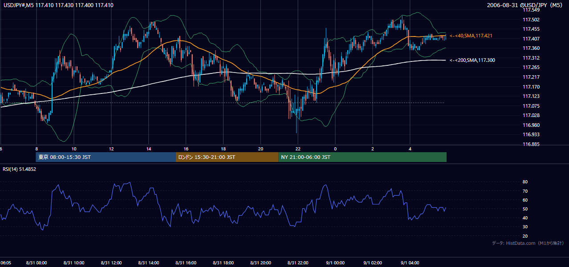This screenshot has width=569, height=267.
Task: Click the Tokyo 08:00-15:30 JST session bar
Action: point(106,157)
